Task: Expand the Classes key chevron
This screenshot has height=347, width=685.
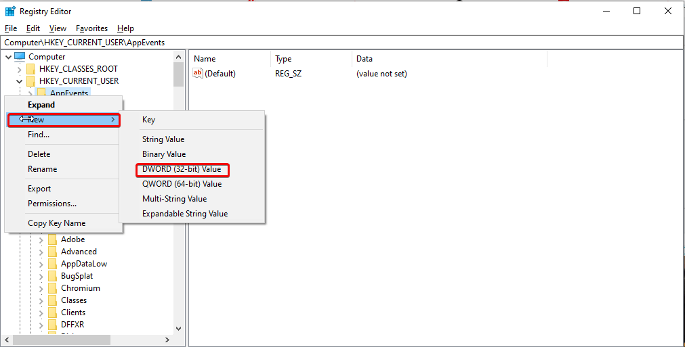Action: tap(41, 300)
